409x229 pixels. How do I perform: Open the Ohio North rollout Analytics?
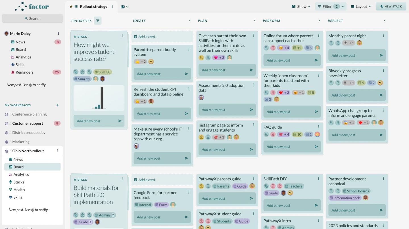[x=21, y=174]
